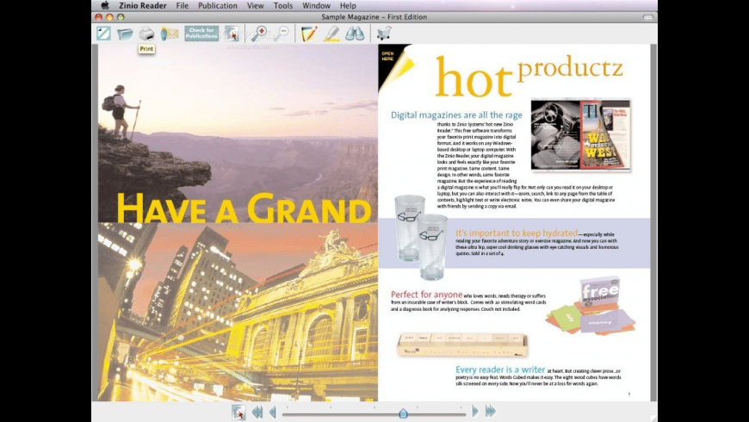The height and width of the screenshot is (422, 749).
Task: Click the binoculars search icon
Action: (x=355, y=34)
